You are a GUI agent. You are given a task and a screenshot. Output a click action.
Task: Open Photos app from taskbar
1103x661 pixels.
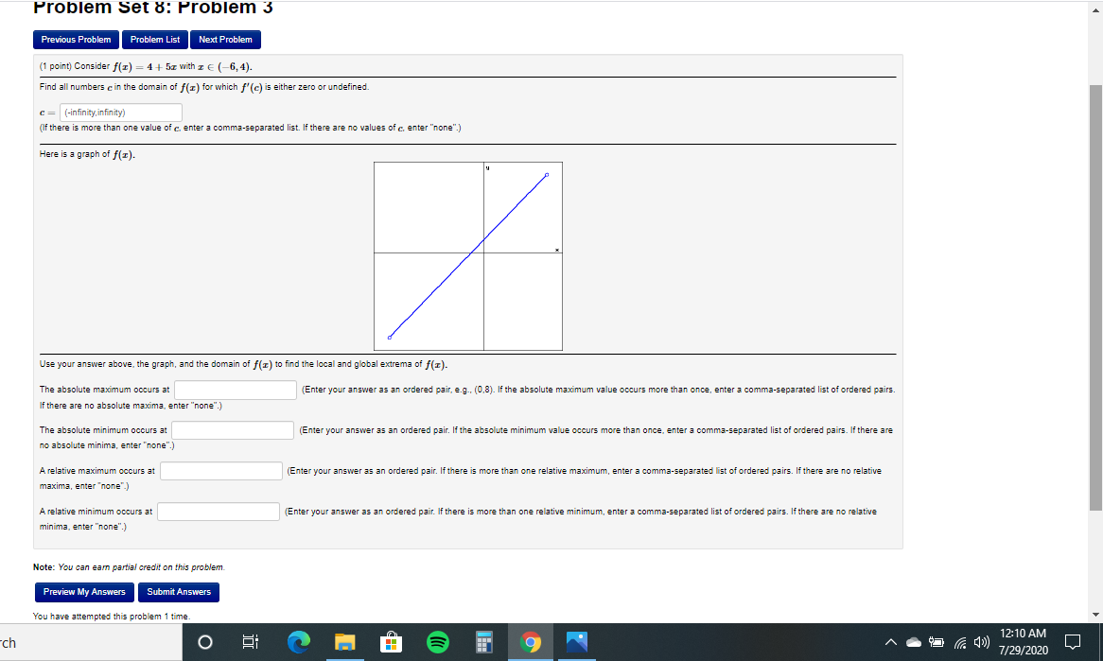click(577, 642)
